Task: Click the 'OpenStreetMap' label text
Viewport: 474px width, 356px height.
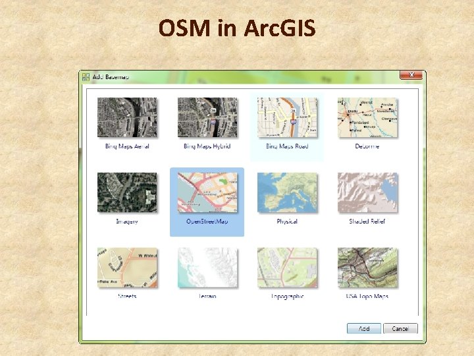Action: click(x=207, y=222)
